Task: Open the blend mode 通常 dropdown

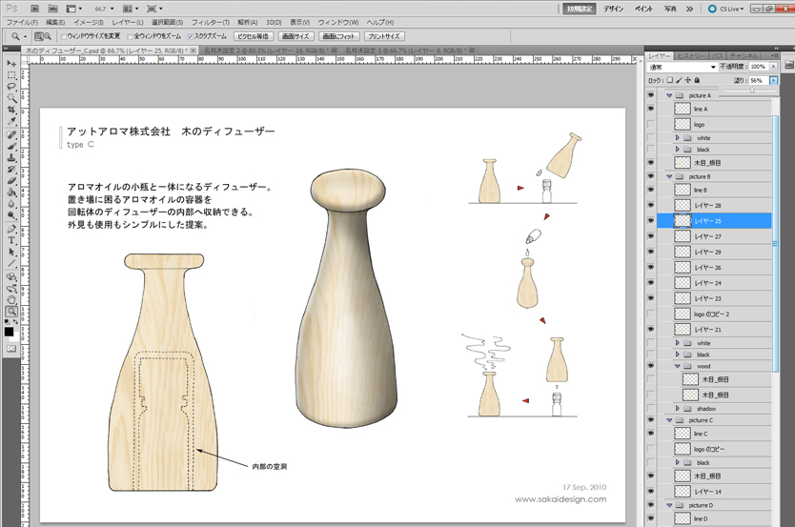Action: (x=681, y=68)
